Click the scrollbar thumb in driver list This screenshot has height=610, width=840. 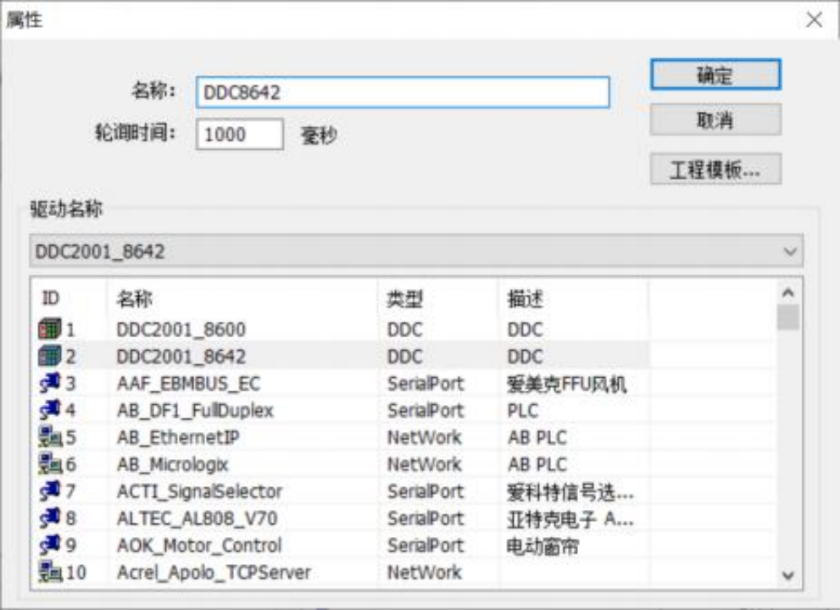pos(788,317)
